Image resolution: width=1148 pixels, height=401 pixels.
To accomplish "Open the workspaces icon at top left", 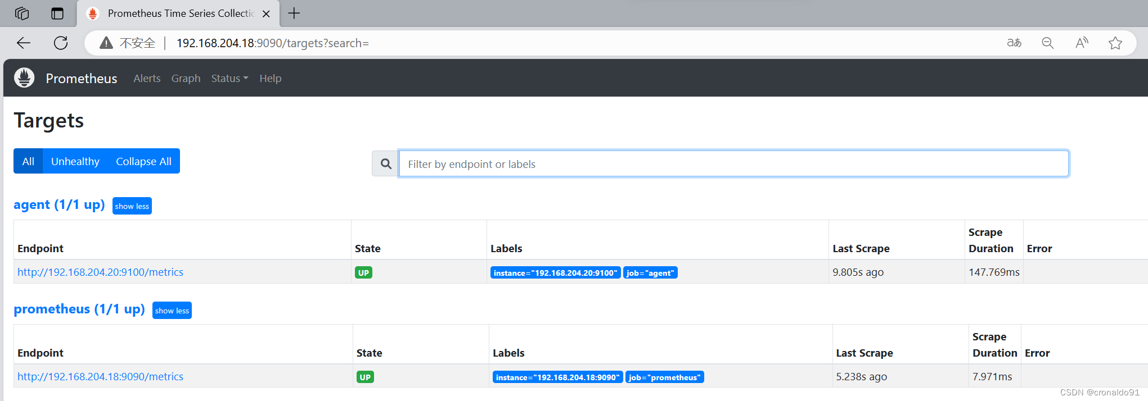I will click(22, 13).
